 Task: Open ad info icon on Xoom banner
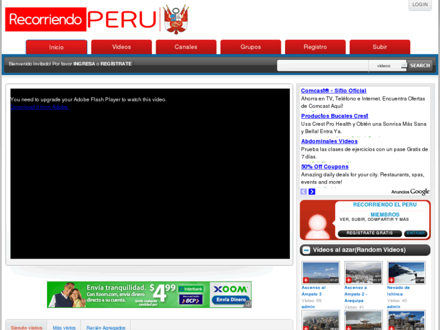click(x=248, y=303)
